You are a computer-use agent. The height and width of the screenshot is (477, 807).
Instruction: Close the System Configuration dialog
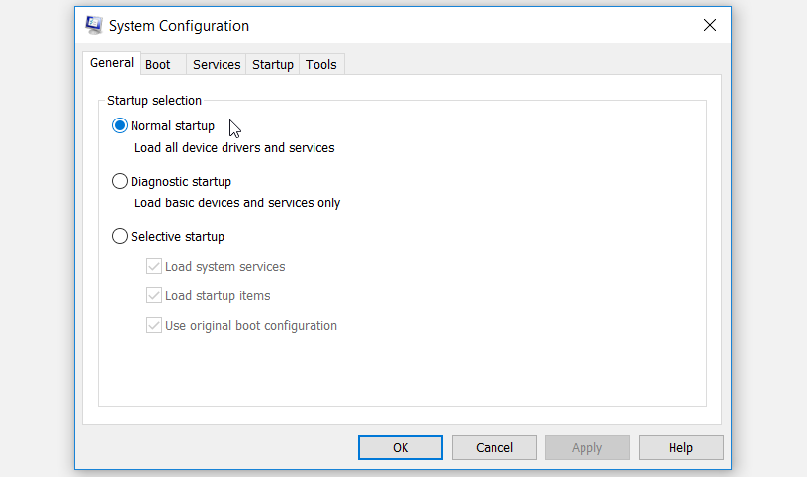[x=709, y=26]
